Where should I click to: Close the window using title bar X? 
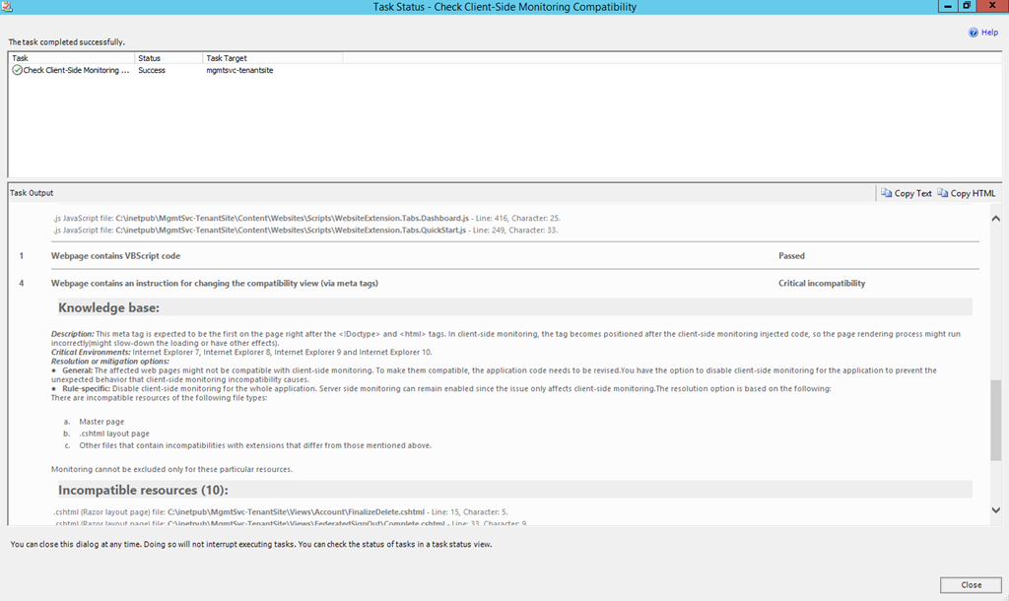(x=991, y=7)
